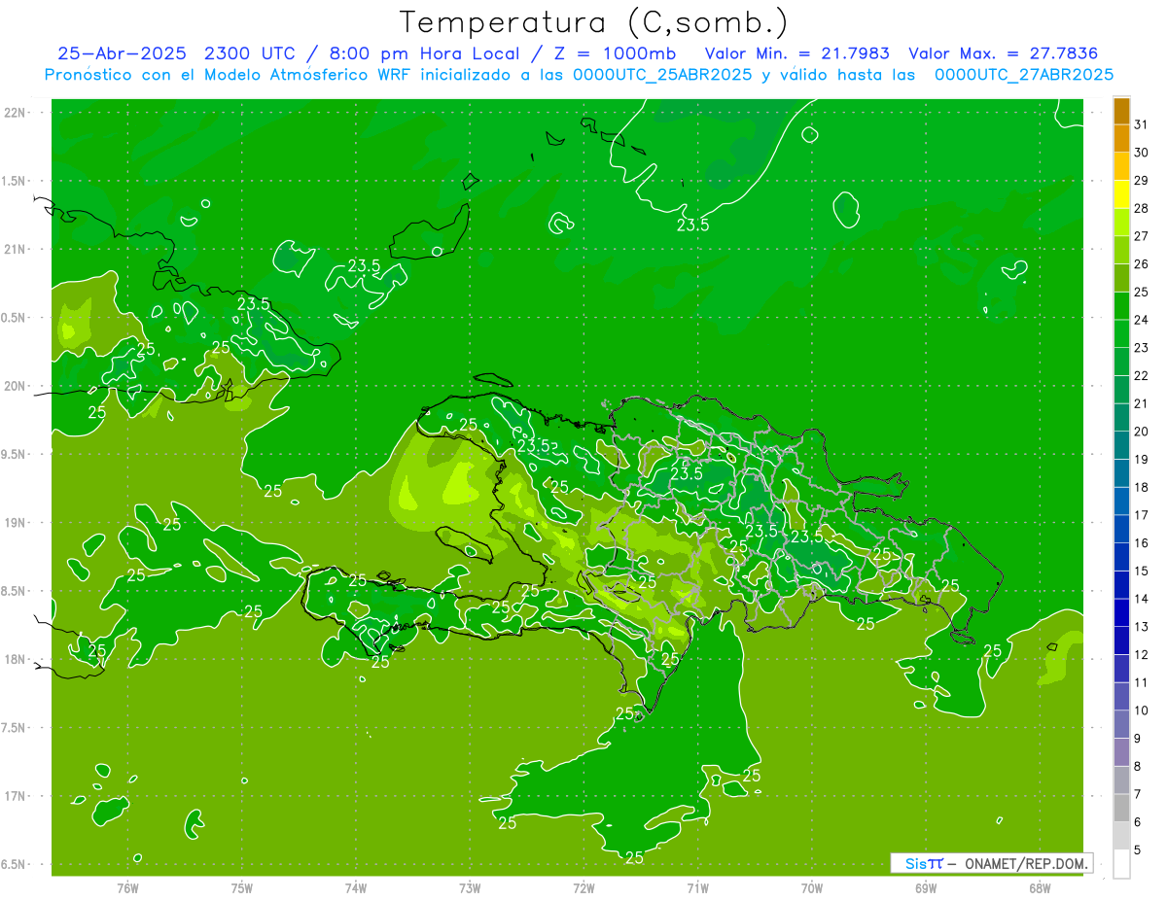1167x901 pixels.
Task: Click the dark blue legend band between 13 and 14
Action: tap(1121, 612)
